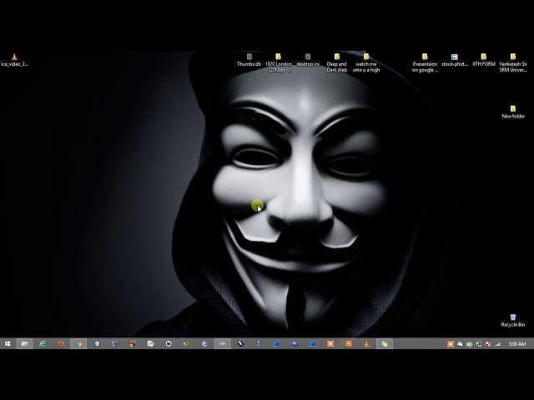The width and height of the screenshot is (534, 400).
Task: Open the blue cloud-shaped taskbar icon
Action: coord(295,344)
